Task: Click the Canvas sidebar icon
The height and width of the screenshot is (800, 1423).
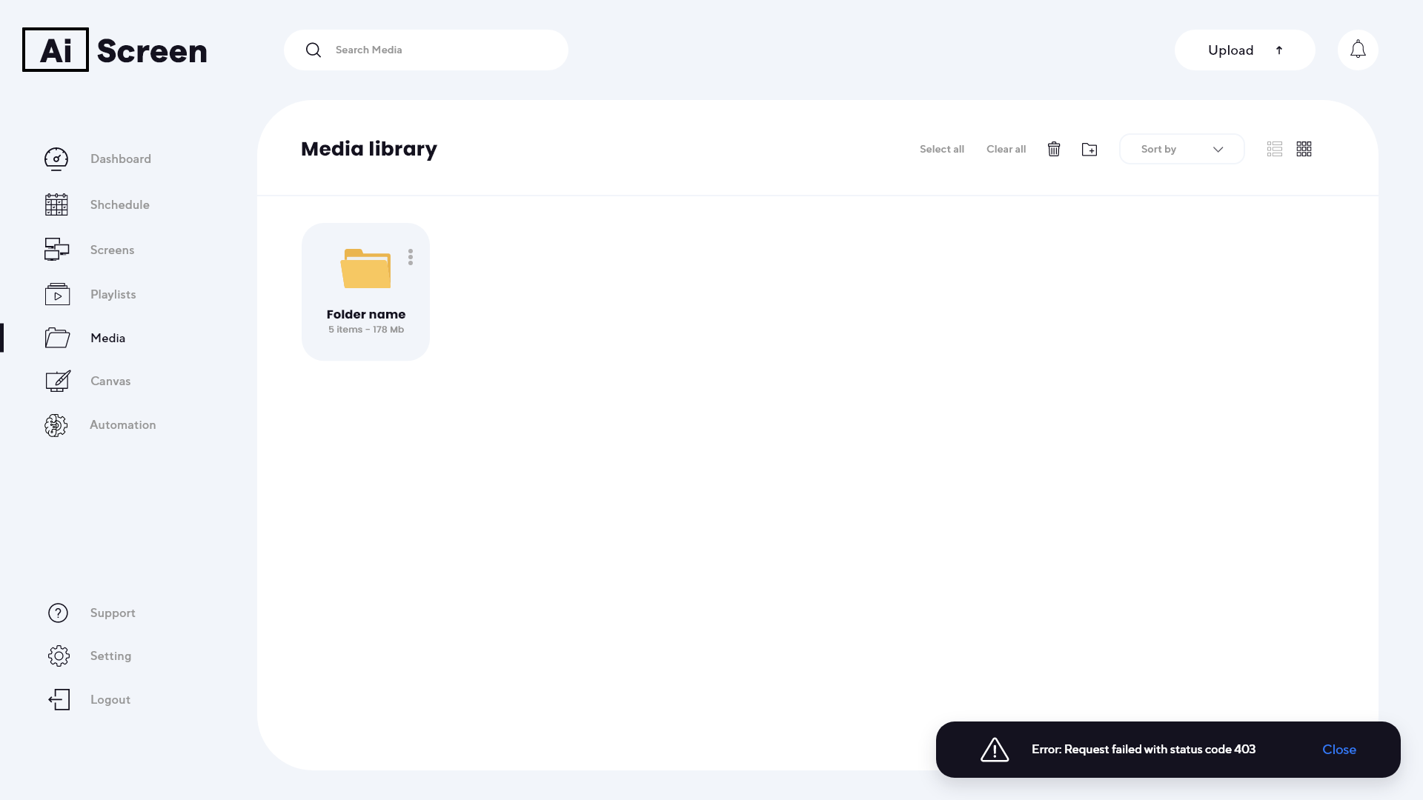Action: (x=58, y=381)
